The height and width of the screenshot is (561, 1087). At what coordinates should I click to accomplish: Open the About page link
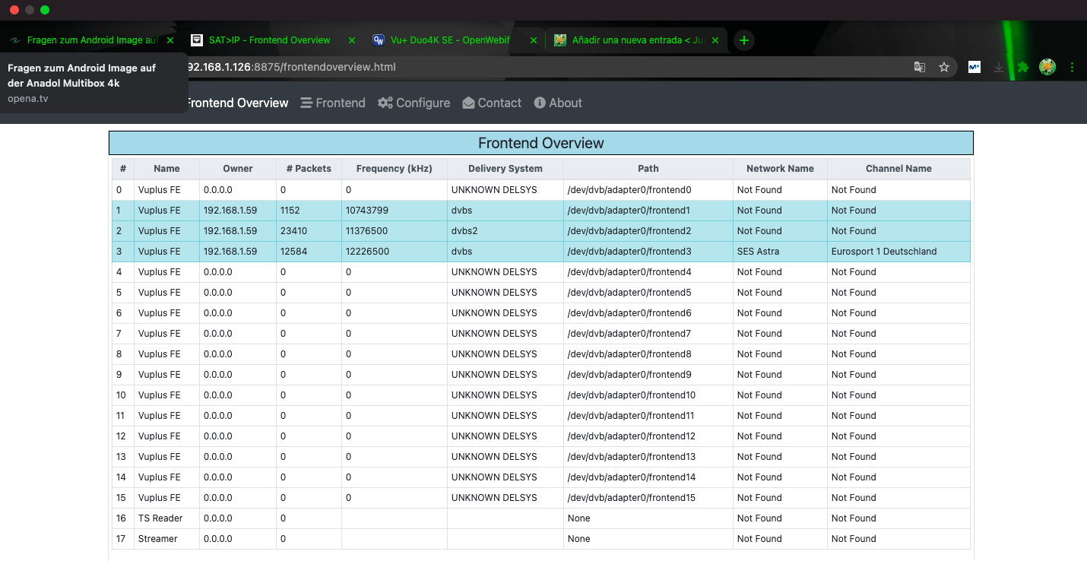(558, 103)
